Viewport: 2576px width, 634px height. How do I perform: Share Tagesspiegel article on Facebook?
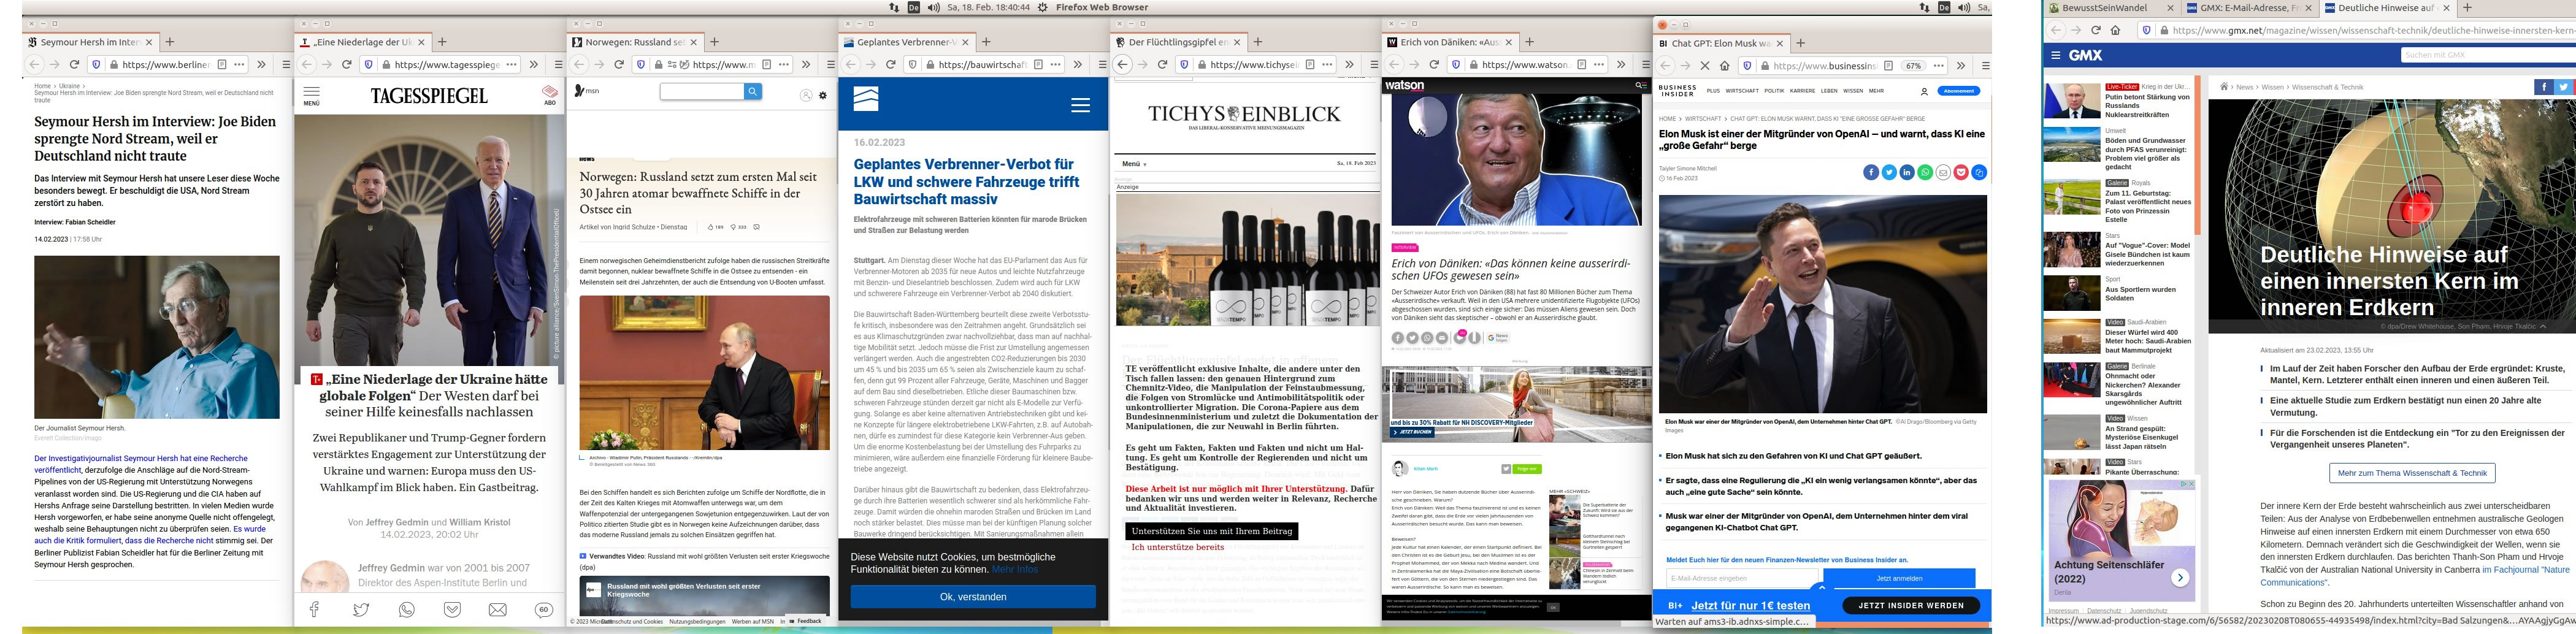[x=314, y=609]
